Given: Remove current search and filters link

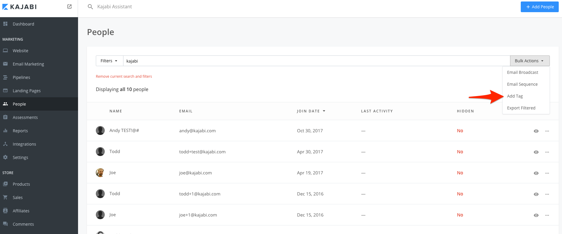Looking at the screenshot, I should coord(124,77).
